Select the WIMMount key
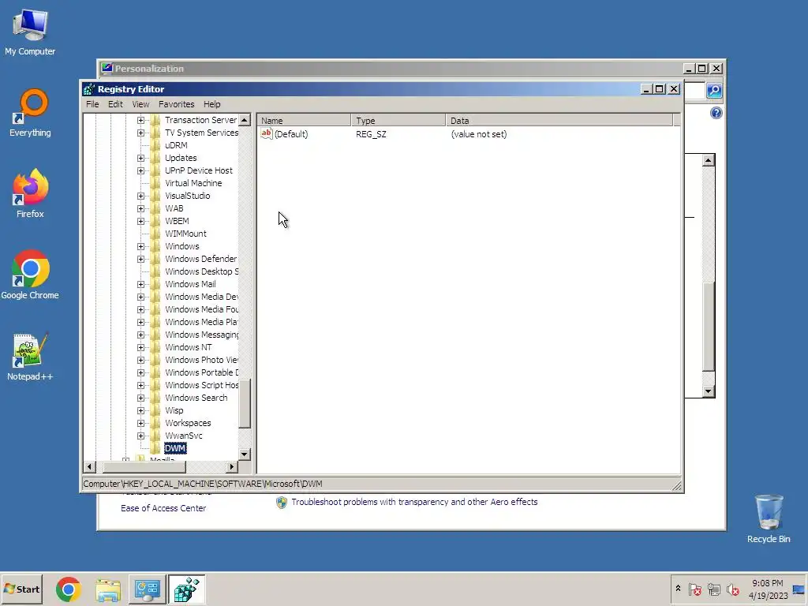This screenshot has height=606, width=808. tap(185, 234)
